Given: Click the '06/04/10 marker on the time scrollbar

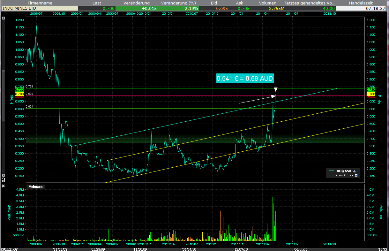Looking at the screenshot, I should click(x=189, y=249).
